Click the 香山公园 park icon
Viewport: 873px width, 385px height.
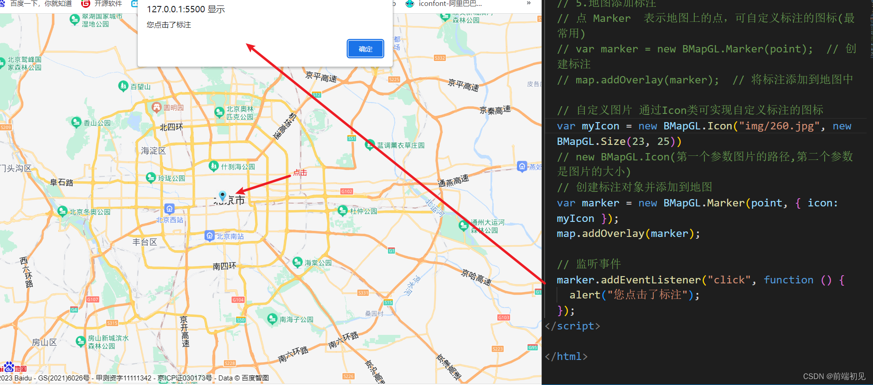coord(76,122)
